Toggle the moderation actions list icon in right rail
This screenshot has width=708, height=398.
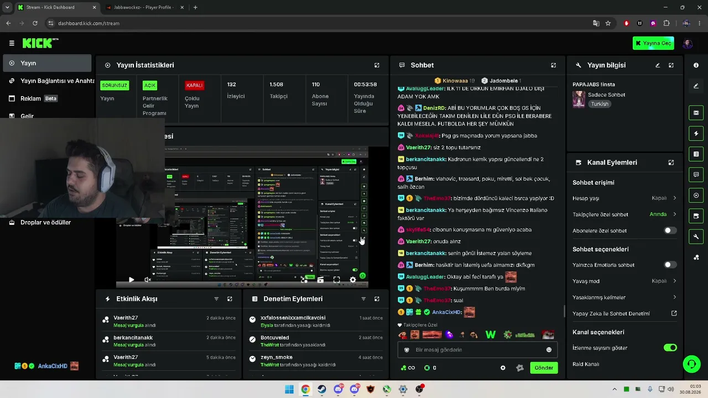click(696, 154)
